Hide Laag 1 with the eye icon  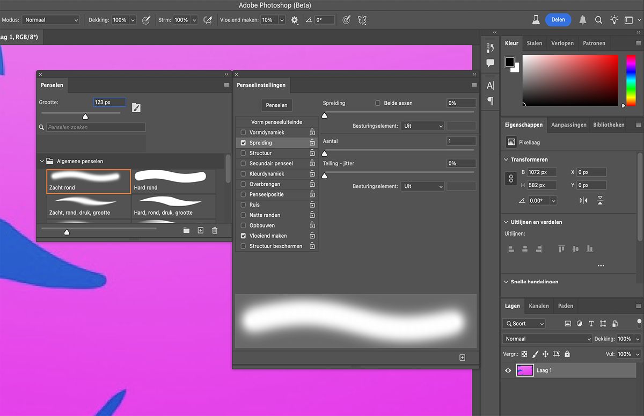[508, 370]
